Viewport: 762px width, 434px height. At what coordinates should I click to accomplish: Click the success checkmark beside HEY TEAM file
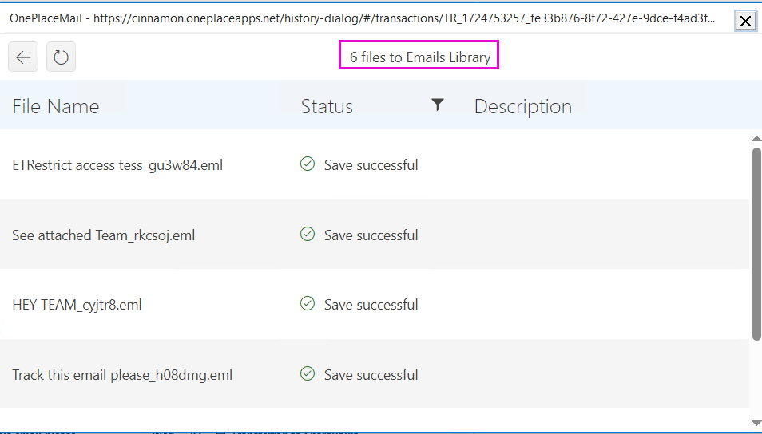307,304
